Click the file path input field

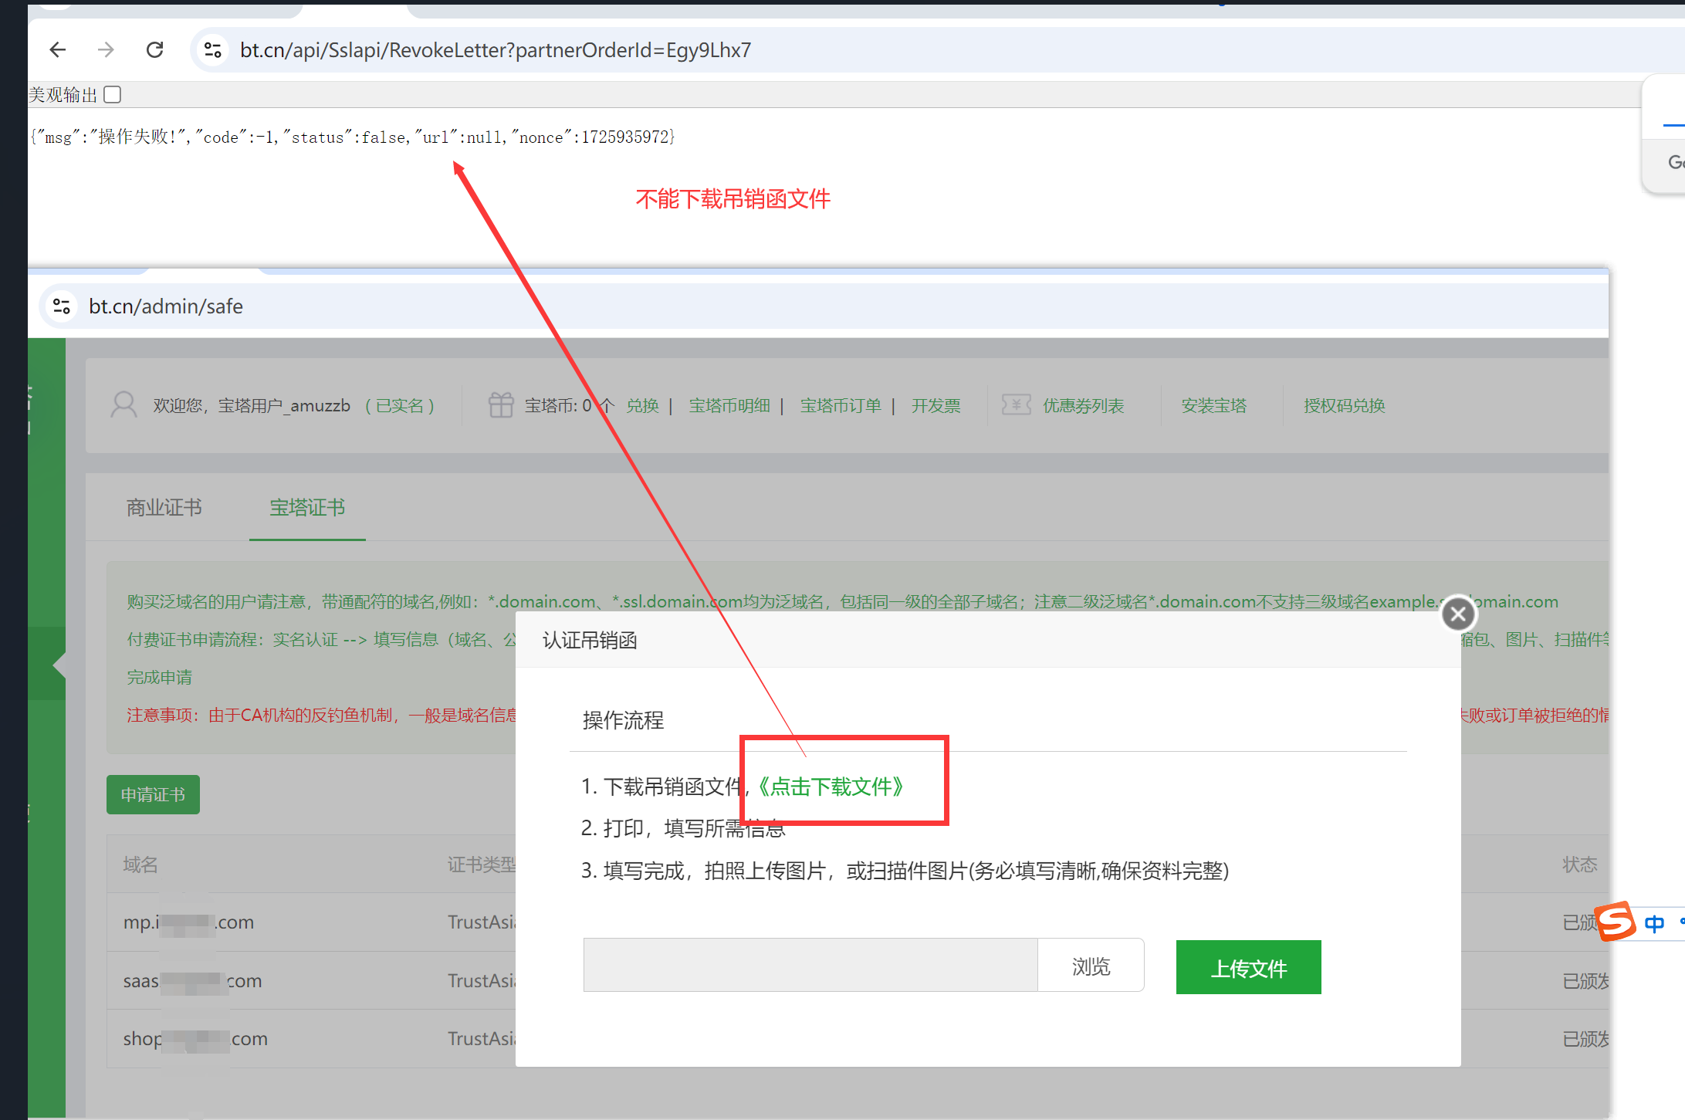click(x=810, y=966)
